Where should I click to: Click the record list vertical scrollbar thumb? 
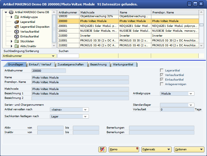tap(202, 25)
